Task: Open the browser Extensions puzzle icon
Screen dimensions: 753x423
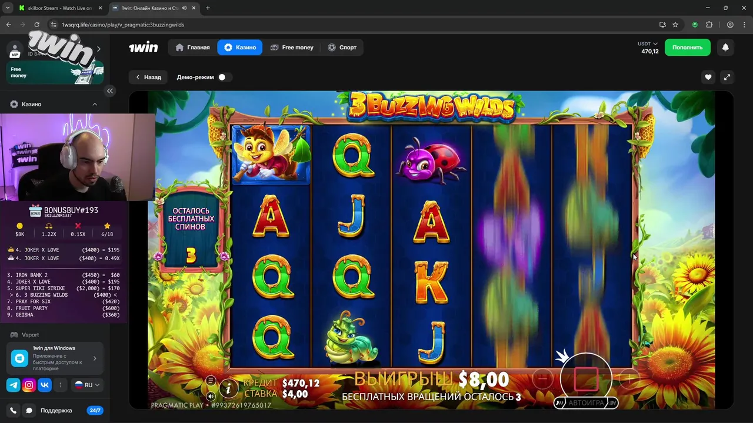Action: tap(709, 25)
